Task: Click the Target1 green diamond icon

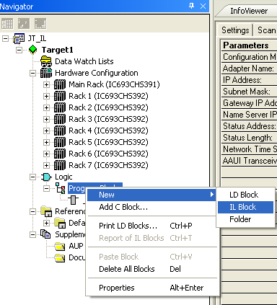Action: coord(33,50)
